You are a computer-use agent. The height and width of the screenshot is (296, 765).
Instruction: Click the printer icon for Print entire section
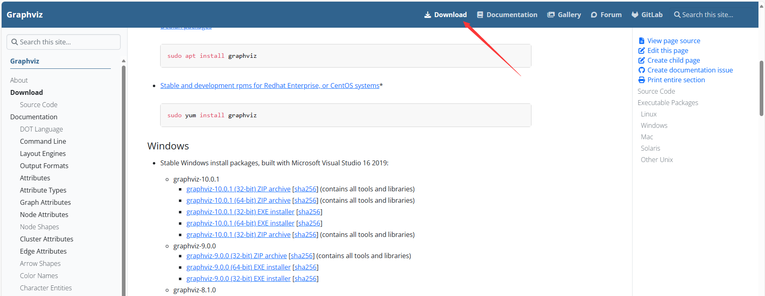pos(642,80)
